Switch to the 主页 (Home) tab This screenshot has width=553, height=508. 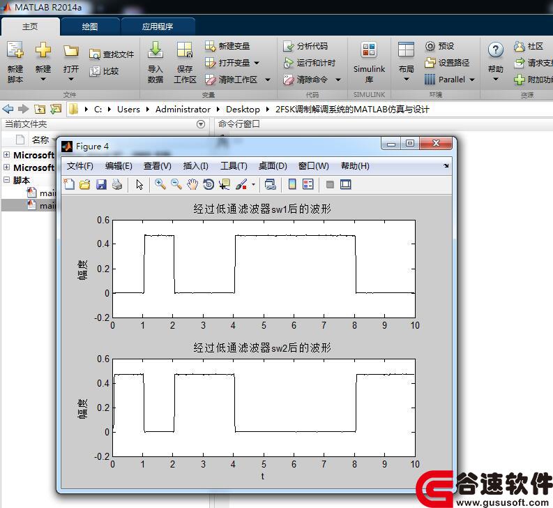(x=30, y=27)
